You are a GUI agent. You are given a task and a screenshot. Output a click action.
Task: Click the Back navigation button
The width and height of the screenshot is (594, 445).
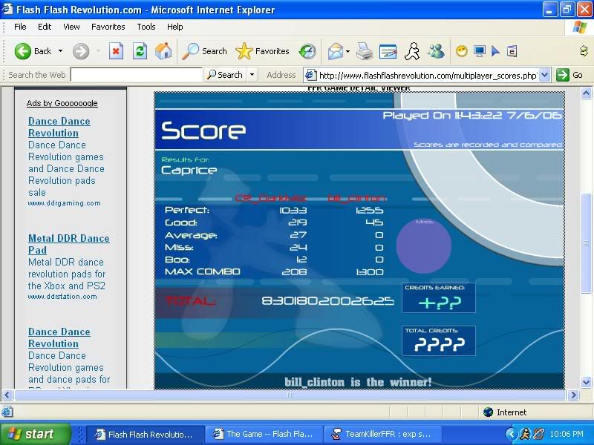[33, 51]
